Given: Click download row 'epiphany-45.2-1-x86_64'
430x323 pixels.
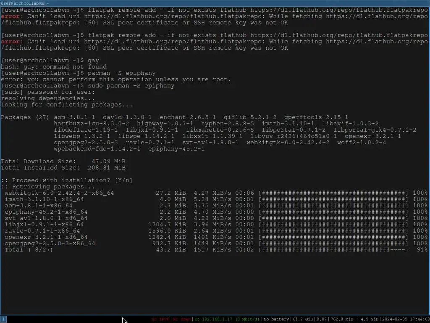Looking at the screenshot, I should (x=216, y=212).
